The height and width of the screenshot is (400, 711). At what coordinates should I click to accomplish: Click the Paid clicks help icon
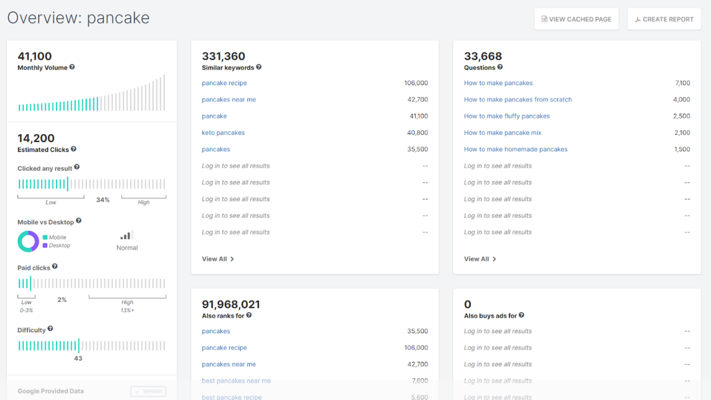tap(55, 267)
